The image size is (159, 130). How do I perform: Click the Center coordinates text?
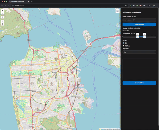point(131,28)
